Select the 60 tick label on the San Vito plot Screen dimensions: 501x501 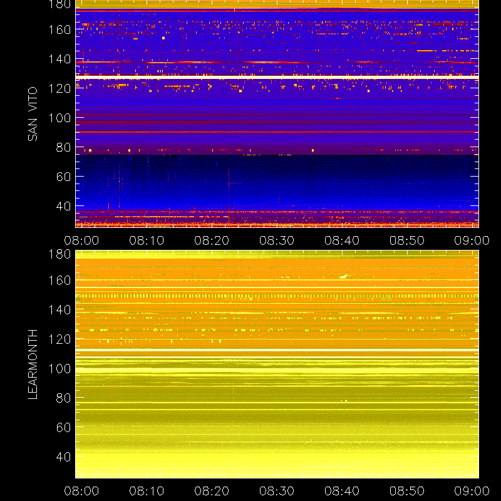pyautogui.click(x=63, y=177)
